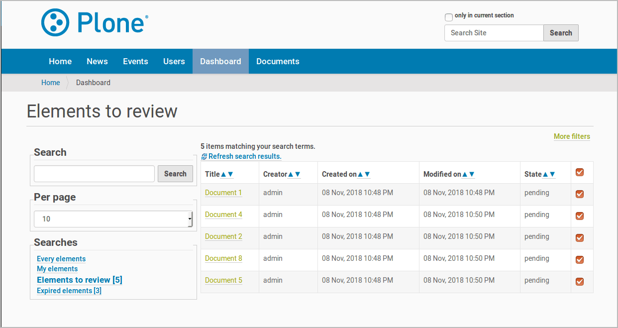Uncheck the Document 5 row checkbox
The height and width of the screenshot is (328, 618).
pos(580,282)
